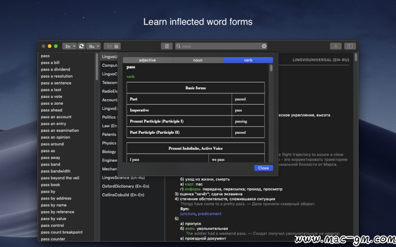Open the En source language dropdown
Viewport: 396px width, 247px height.
[x=70, y=46]
